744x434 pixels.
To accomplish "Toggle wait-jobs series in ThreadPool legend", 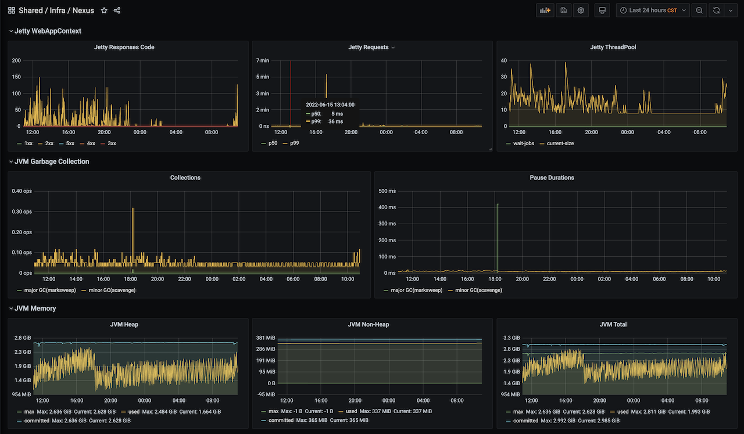I will [519, 143].
